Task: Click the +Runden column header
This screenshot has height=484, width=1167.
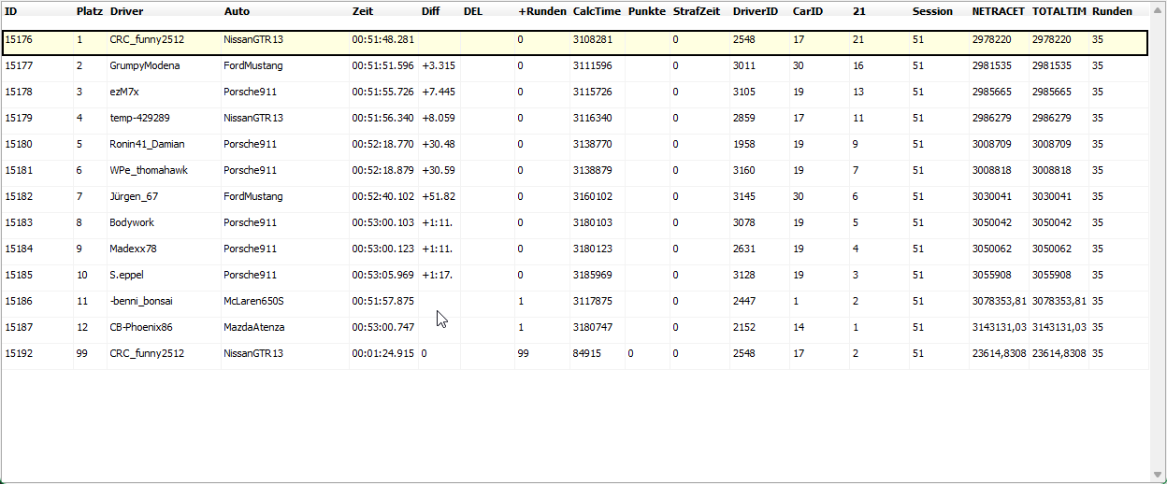Action: (540, 11)
